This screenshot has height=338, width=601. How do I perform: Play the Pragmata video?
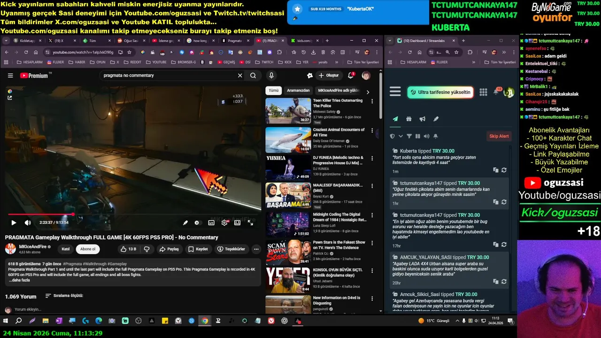click(x=13, y=223)
